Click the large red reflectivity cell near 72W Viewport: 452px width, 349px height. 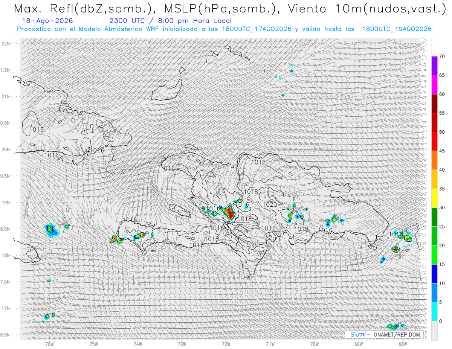[229, 213]
